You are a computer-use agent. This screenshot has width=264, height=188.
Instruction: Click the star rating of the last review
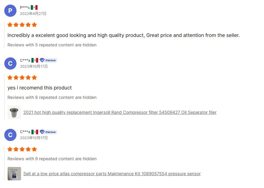pos(22,149)
